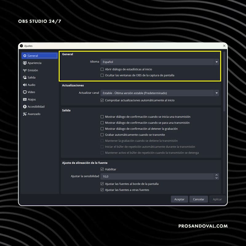Image resolution: width=246 pixels, height=246 pixels.
Task: Click the Ajustes window title text
Action: point(28,46)
